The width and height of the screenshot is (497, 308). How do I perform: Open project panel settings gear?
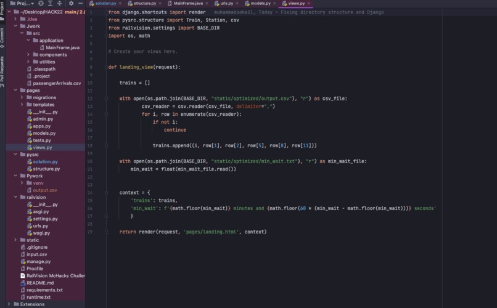pyautogui.click(x=71, y=3)
